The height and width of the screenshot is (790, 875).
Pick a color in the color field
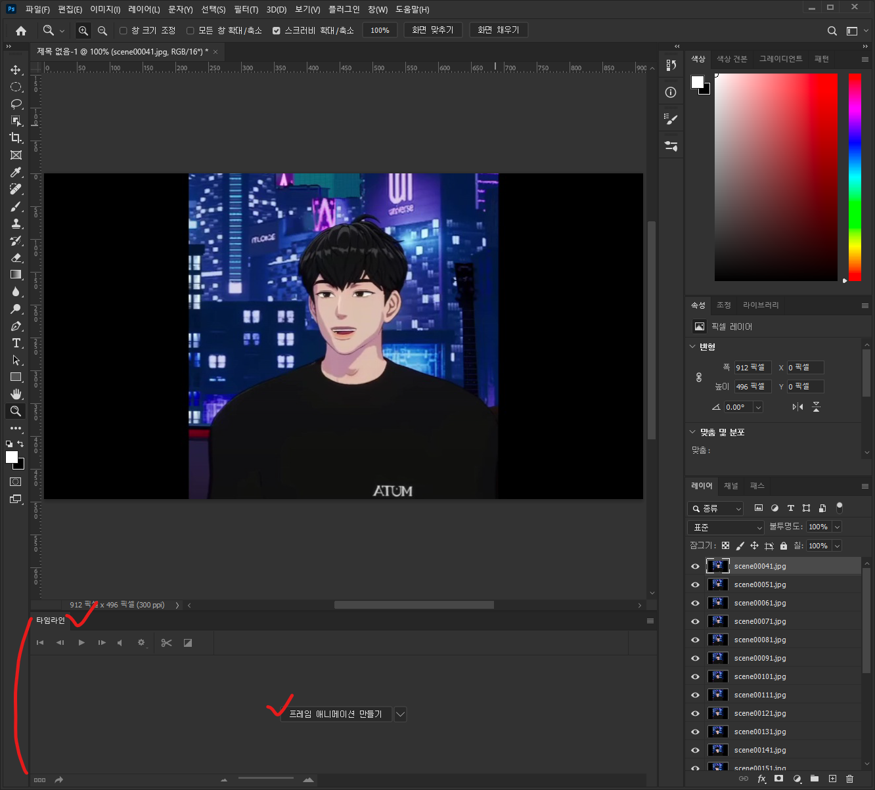point(776,177)
